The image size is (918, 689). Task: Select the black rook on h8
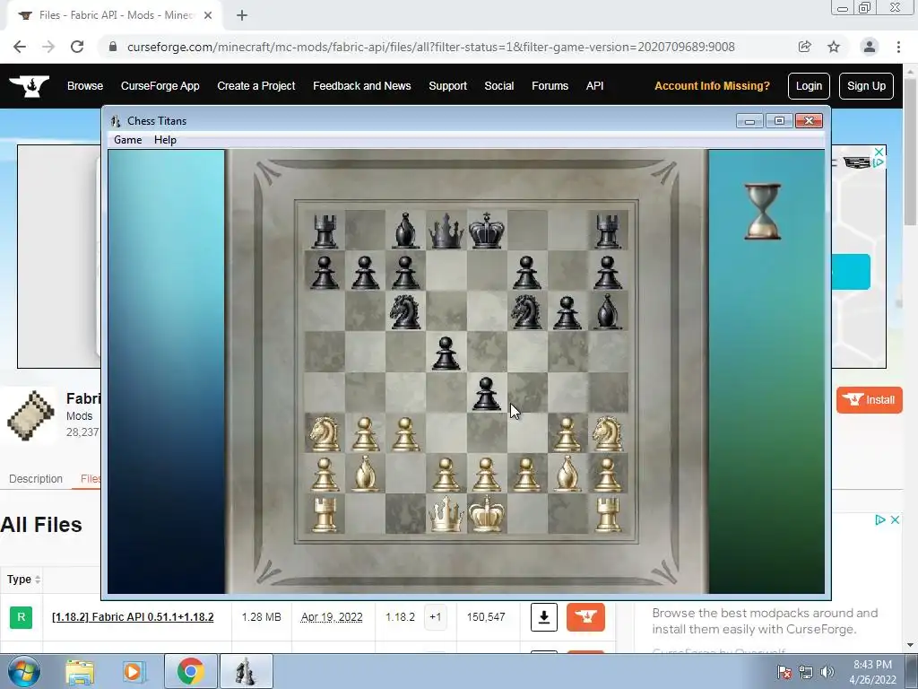coord(607,231)
